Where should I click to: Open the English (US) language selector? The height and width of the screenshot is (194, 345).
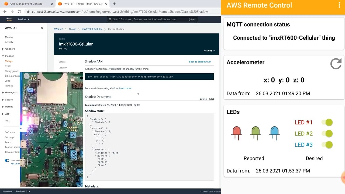(23, 191)
